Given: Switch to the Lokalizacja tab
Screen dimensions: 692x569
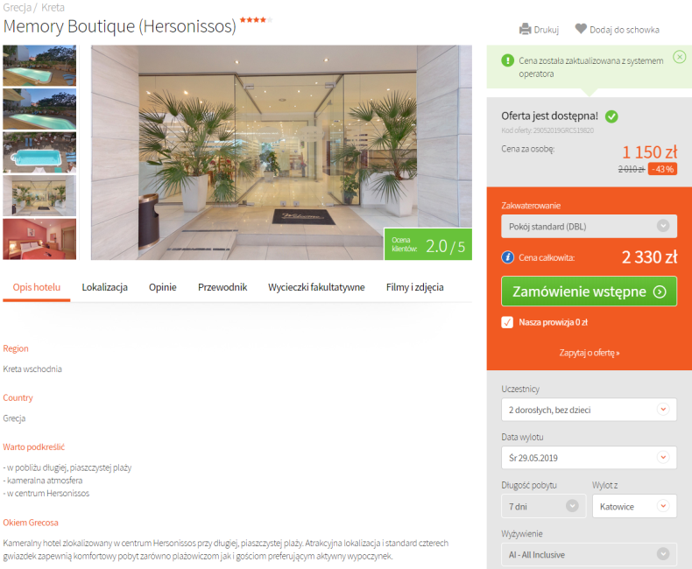Looking at the screenshot, I should click(x=104, y=287).
